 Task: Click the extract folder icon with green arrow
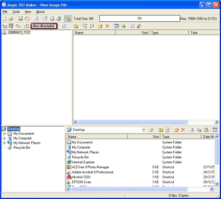[x=123, y=26]
